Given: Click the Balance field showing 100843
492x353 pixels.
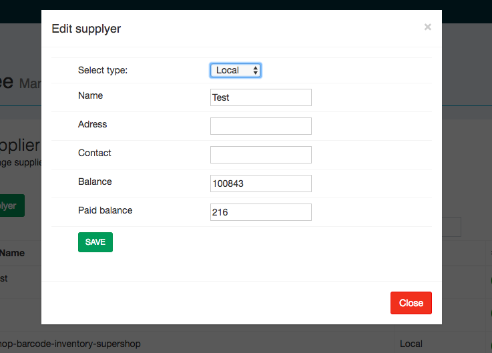Looking at the screenshot, I should click(x=260, y=184).
